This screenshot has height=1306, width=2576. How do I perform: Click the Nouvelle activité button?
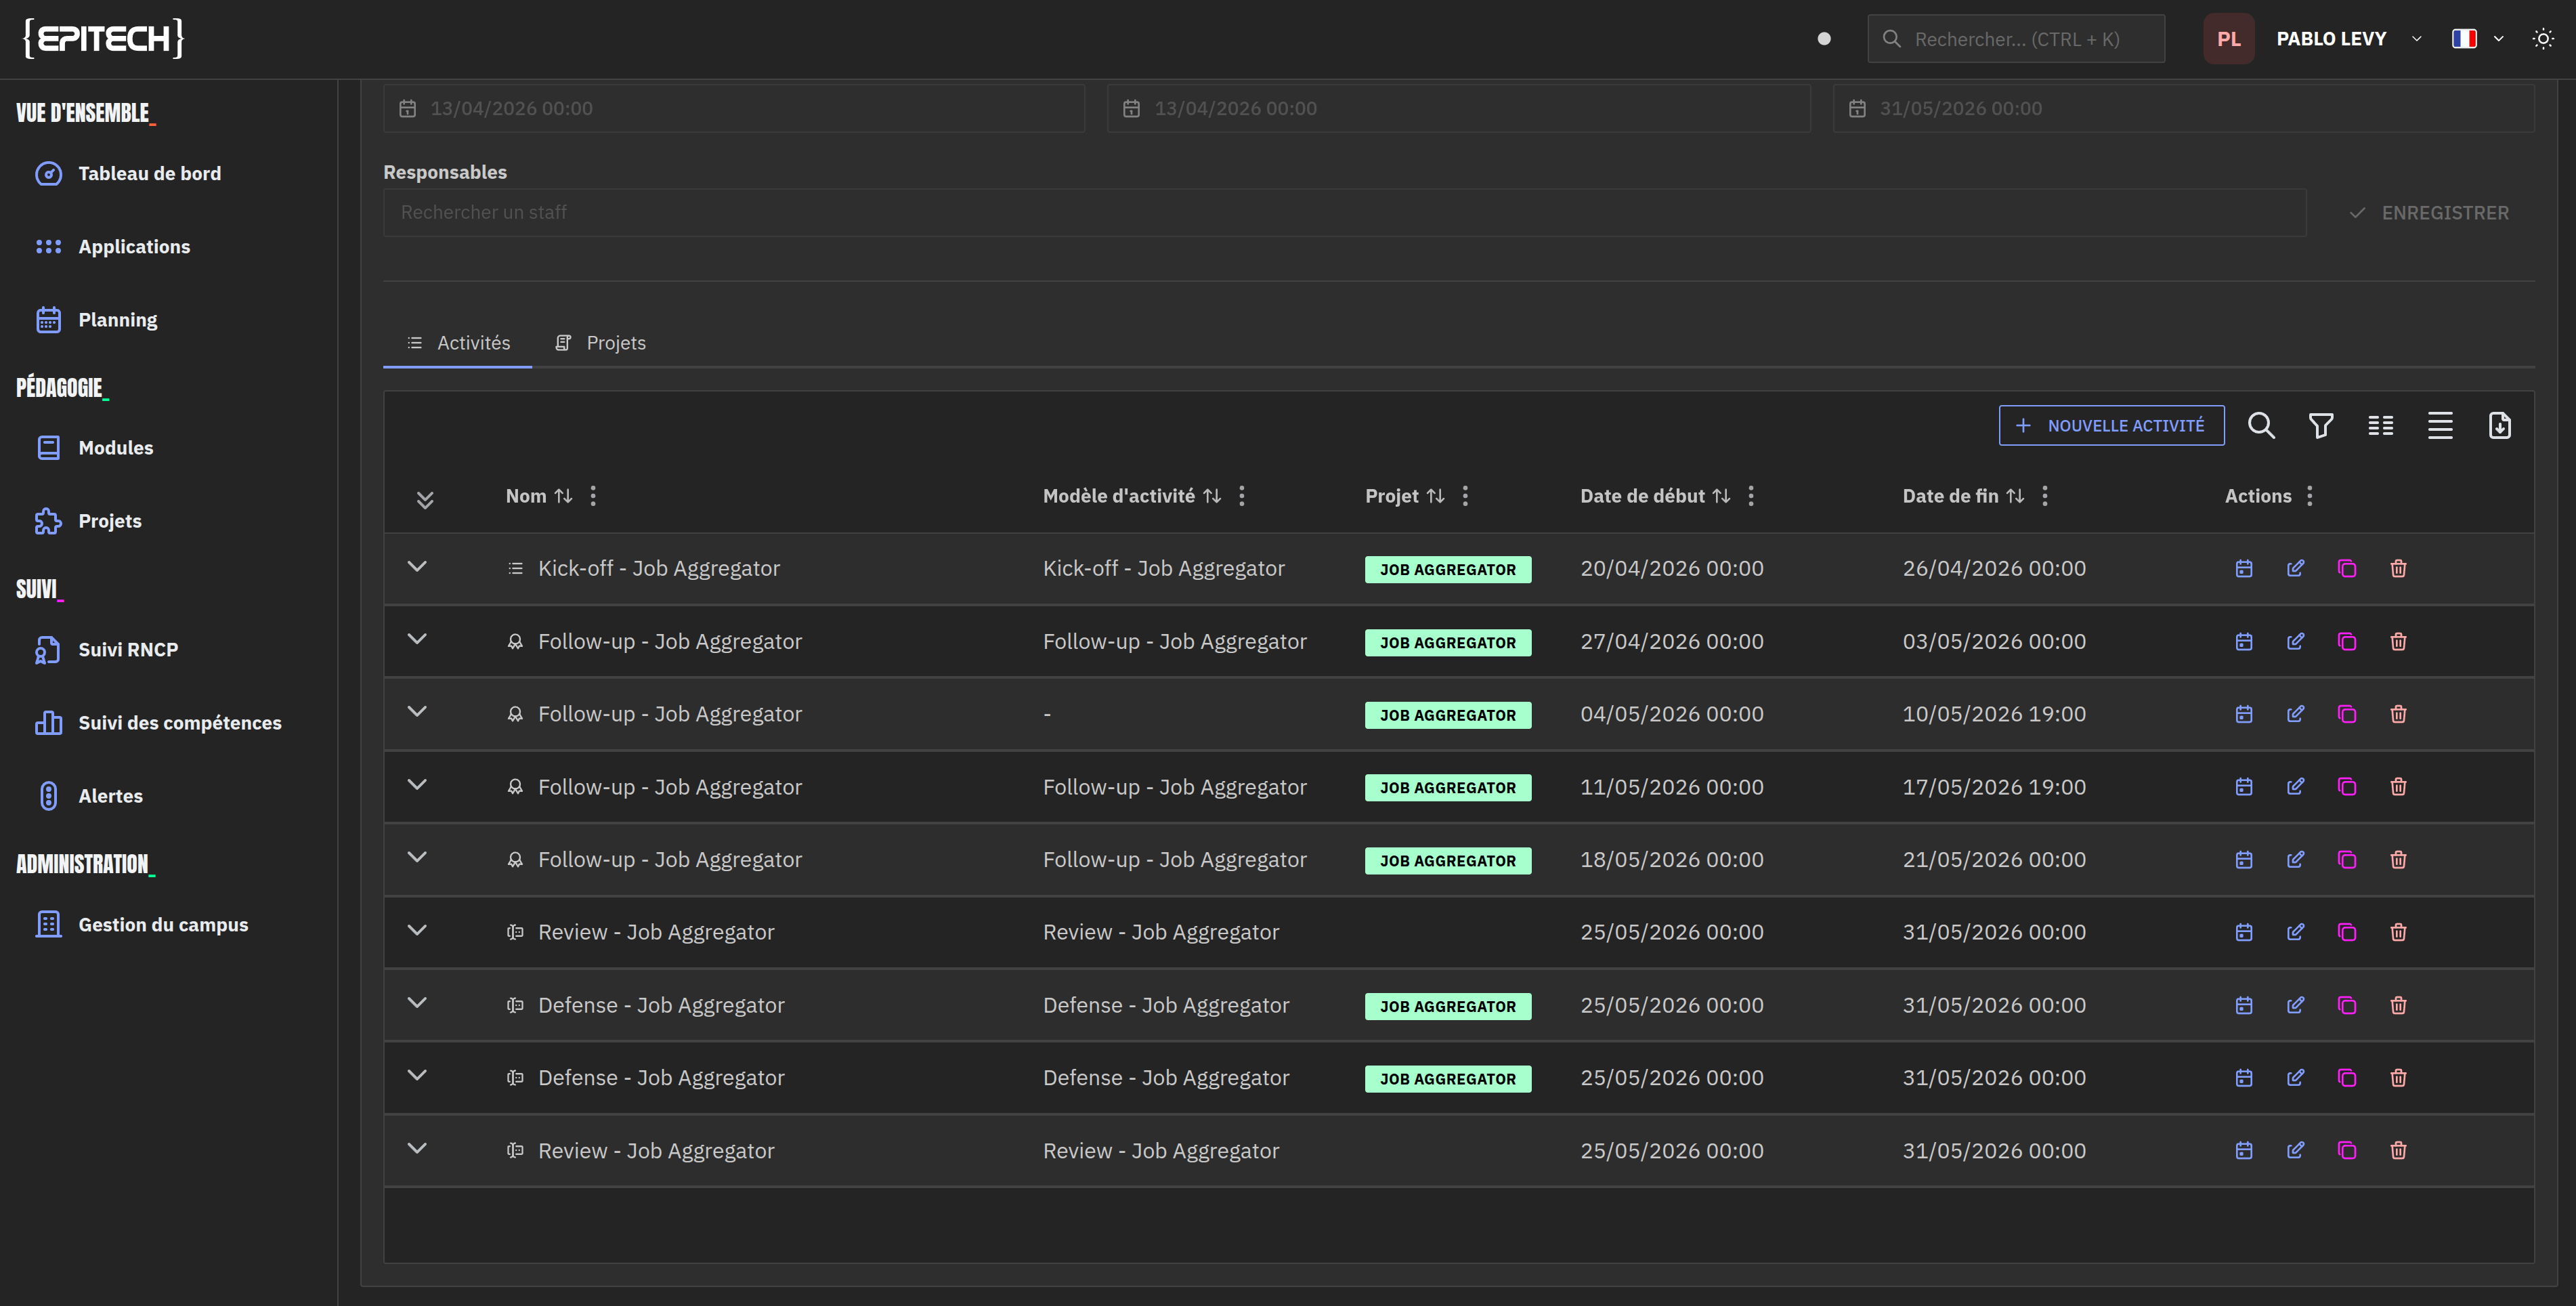tap(2111, 426)
